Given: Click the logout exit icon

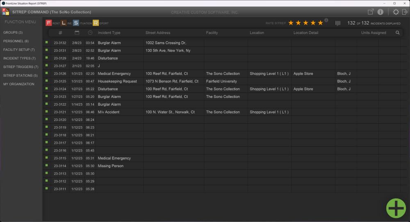Looking at the screenshot, I should [405, 12].
